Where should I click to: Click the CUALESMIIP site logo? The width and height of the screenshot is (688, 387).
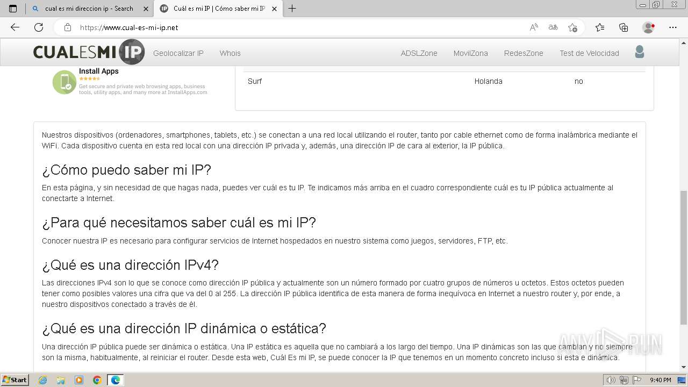pyautogui.click(x=89, y=52)
